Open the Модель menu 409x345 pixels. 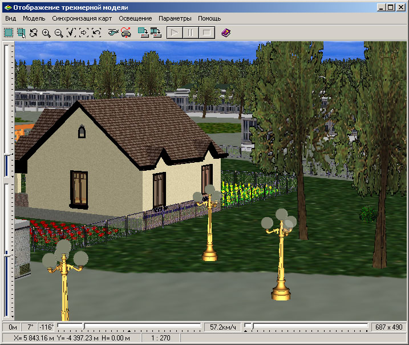(34, 18)
